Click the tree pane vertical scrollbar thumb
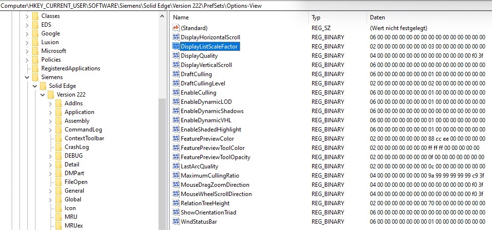 point(162,164)
